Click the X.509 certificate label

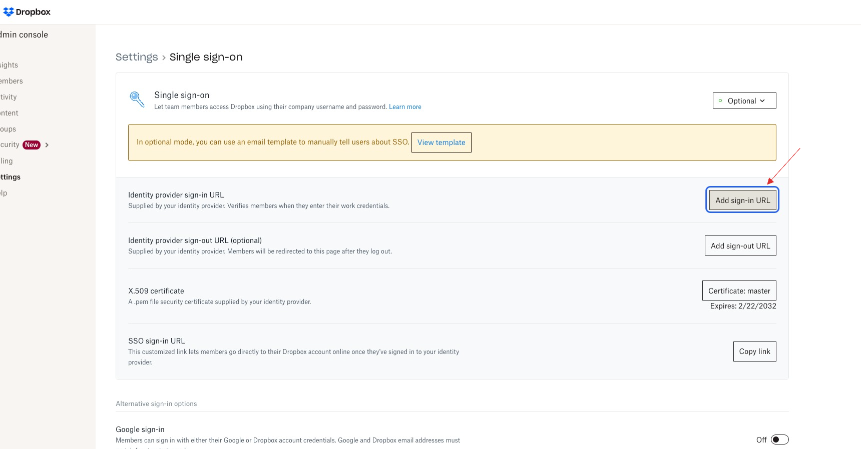pos(156,291)
